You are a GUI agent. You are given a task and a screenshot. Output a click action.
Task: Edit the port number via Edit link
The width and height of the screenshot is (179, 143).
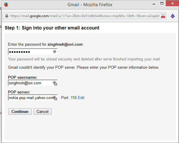[81, 98]
